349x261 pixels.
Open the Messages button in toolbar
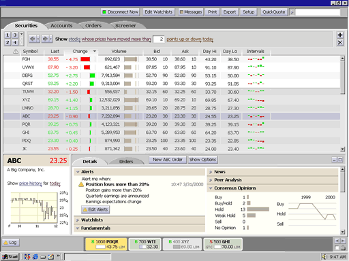pyautogui.click(x=191, y=12)
